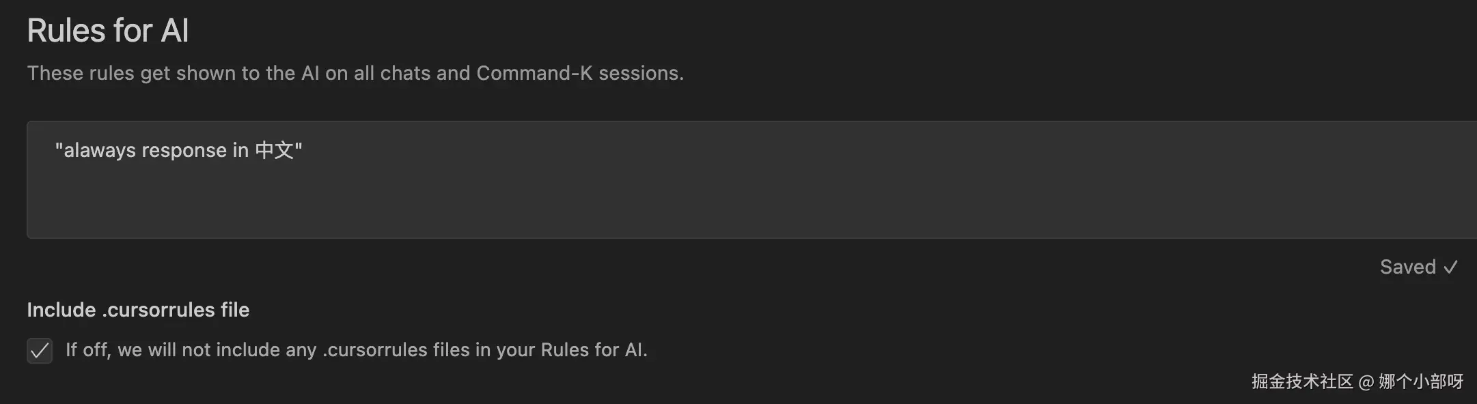Click the "@" symbol in the watermark
This screenshot has width=1477, height=404.
pos(1366,382)
